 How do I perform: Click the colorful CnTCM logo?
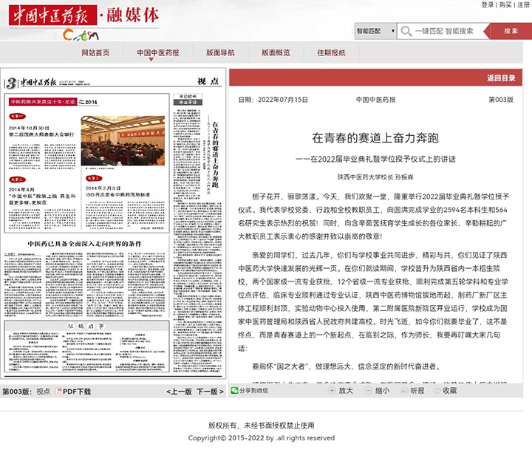pos(81,35)
